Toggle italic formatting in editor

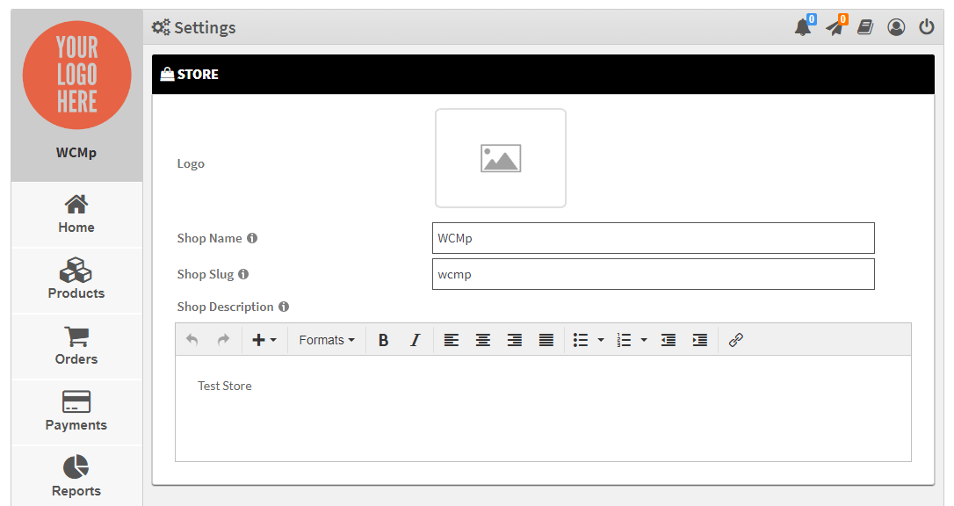[416, 340]
